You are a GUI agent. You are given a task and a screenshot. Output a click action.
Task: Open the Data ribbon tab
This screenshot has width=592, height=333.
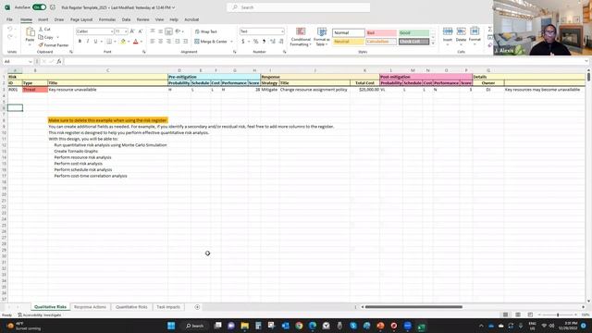(126, 19)
